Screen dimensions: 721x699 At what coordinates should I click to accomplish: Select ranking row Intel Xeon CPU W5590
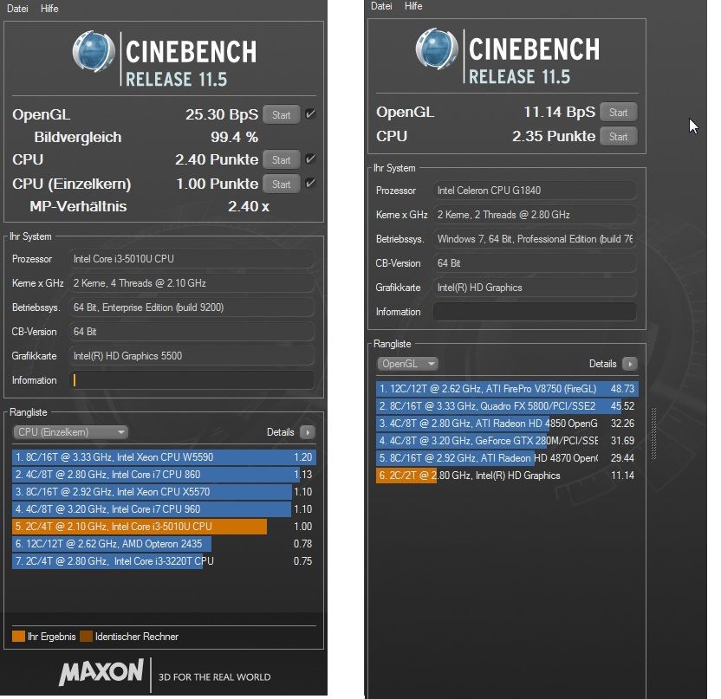[164, 457]
